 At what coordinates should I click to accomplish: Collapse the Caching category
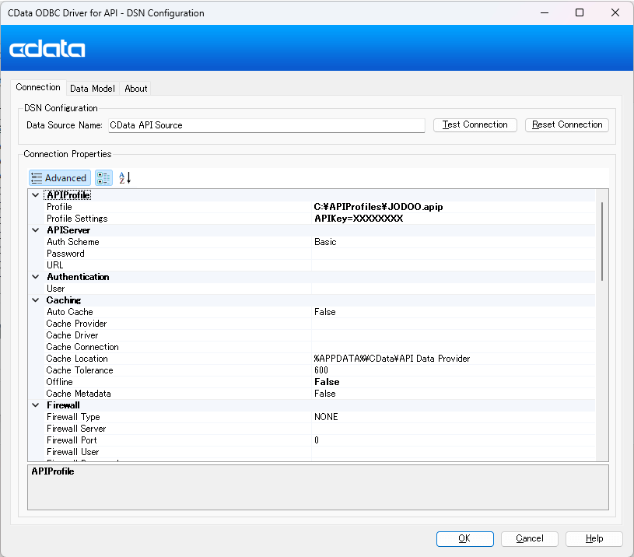[36, 300]
